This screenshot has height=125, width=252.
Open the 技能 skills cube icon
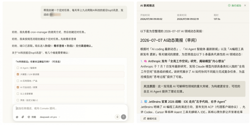pyautogui.click(x=29, y=117)
